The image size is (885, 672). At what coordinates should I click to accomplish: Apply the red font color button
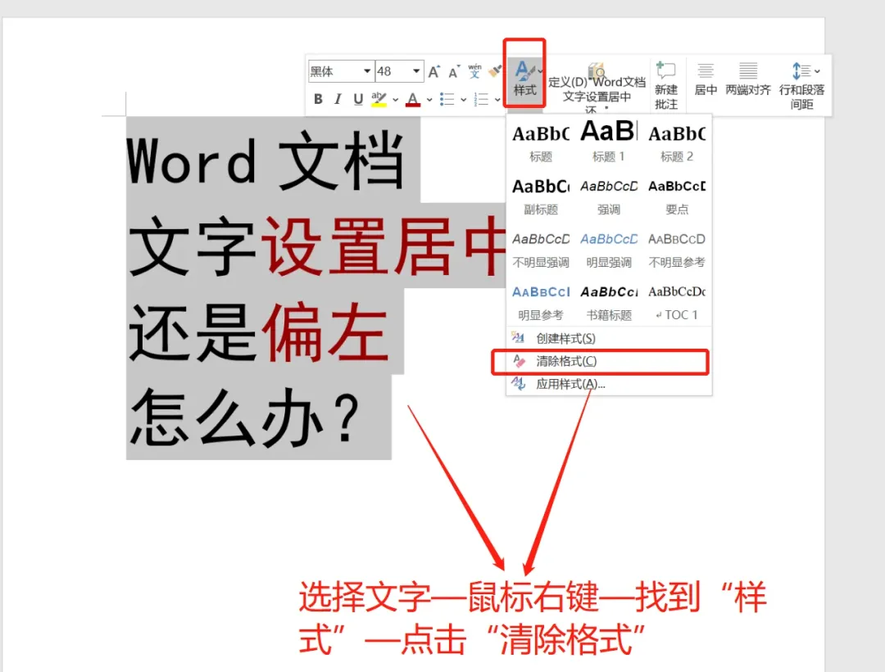click(x=413, y=99)
